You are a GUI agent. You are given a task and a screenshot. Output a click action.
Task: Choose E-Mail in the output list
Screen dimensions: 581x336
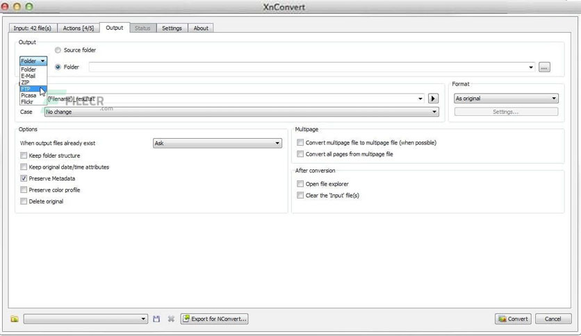tap(33, 76)
